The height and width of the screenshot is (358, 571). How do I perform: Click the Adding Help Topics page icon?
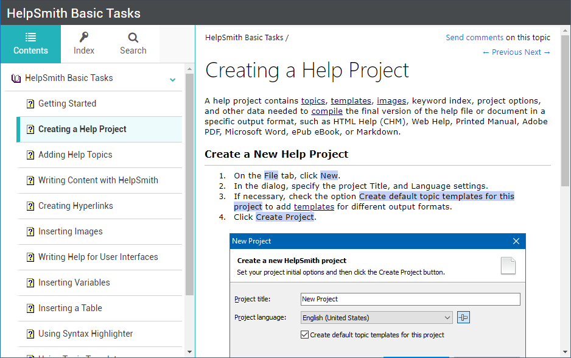point(30,155)
